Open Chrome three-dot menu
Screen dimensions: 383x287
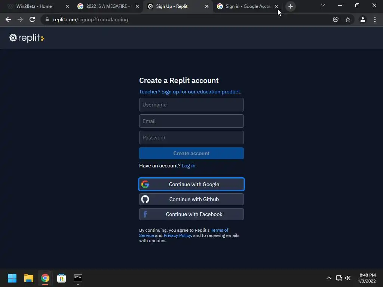pos(375,19)
